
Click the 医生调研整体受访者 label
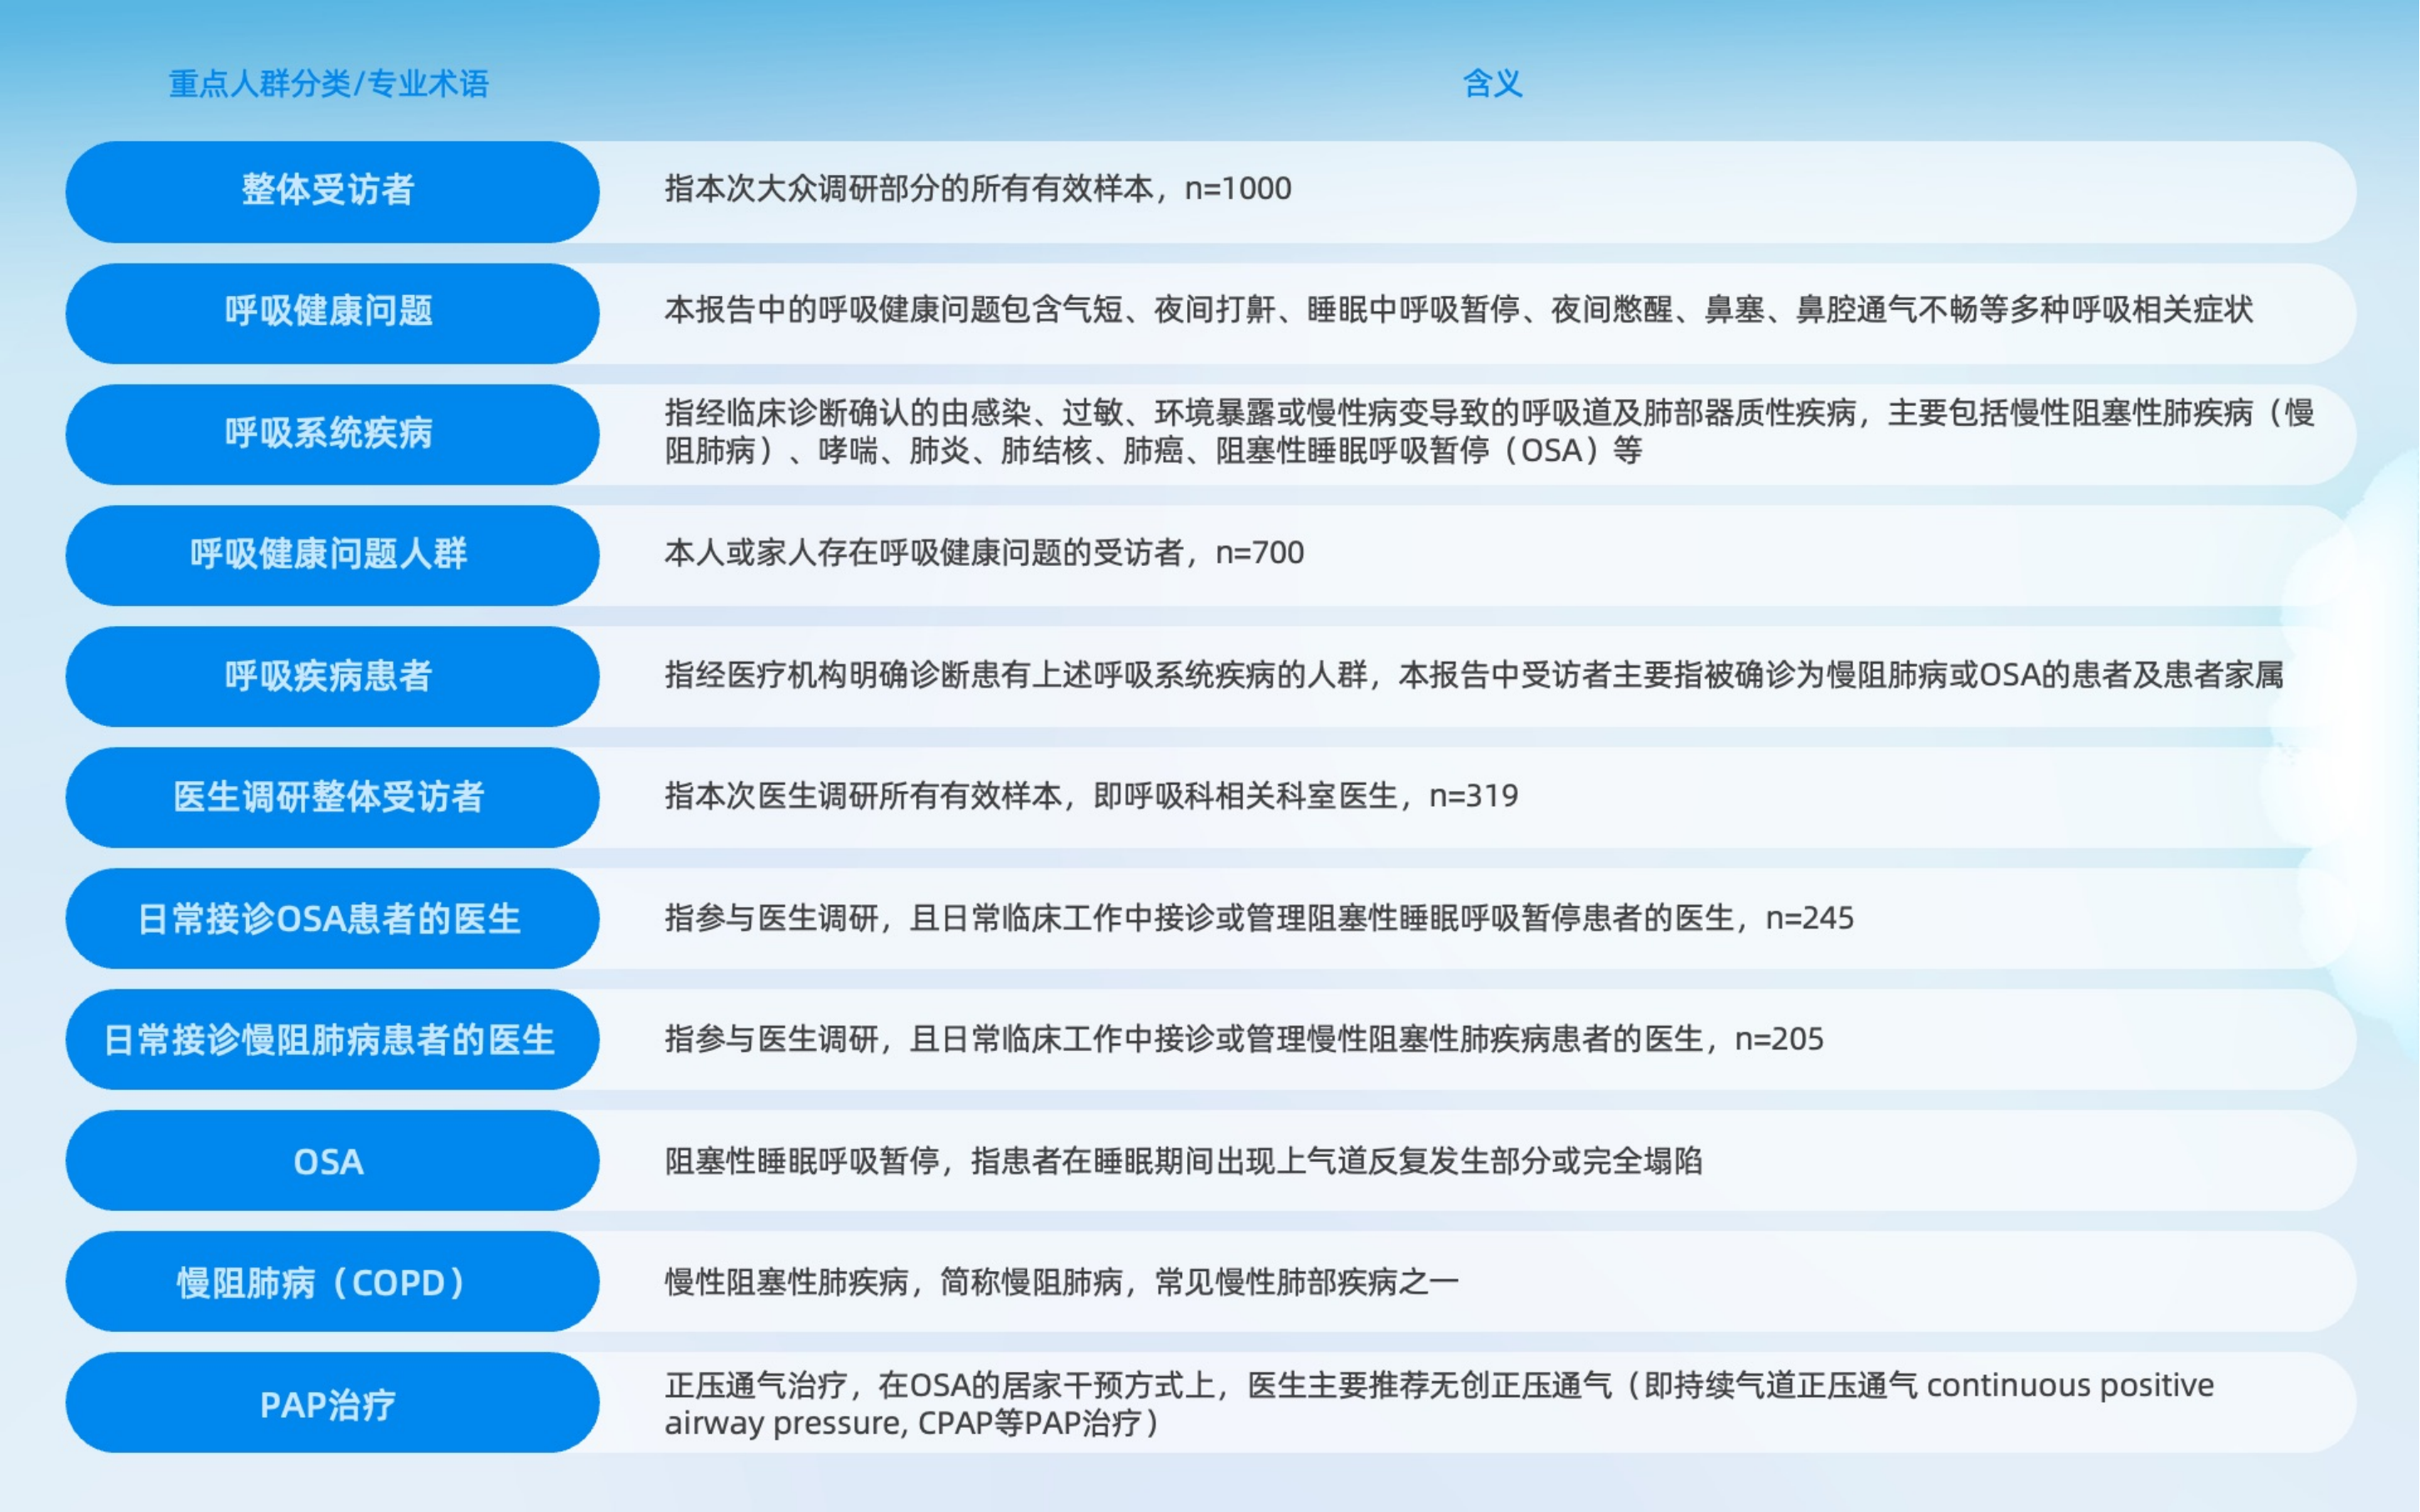[x=330, y=797]
